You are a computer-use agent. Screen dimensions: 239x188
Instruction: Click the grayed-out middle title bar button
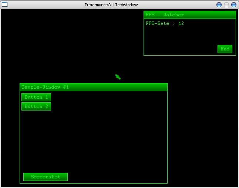click(x=226, y=5)
